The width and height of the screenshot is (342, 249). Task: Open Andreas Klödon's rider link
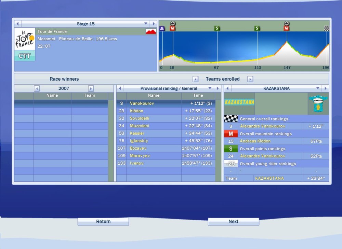click(255, 141)
